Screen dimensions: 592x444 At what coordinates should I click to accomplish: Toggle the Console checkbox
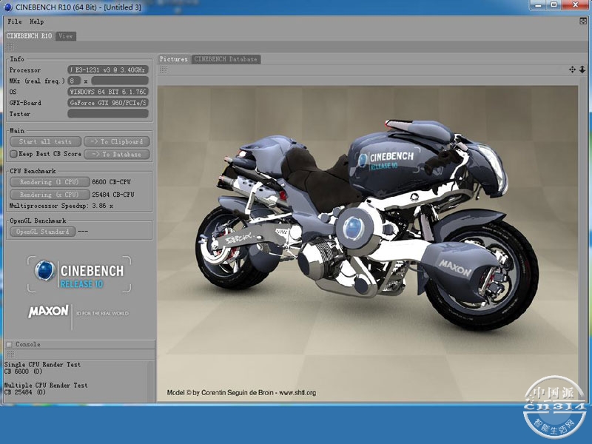tap(10, 344)
